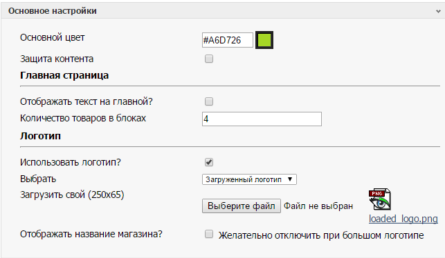This screenshot has height=258, width=445.
Task: Click the dropdown arrow of logo selector
Action: click(290, 179)
